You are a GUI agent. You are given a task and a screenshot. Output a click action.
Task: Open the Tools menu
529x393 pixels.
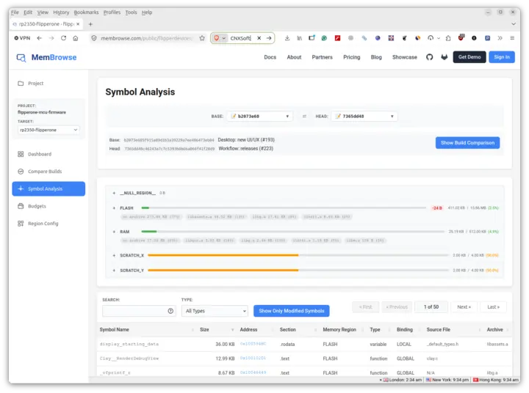131,12
